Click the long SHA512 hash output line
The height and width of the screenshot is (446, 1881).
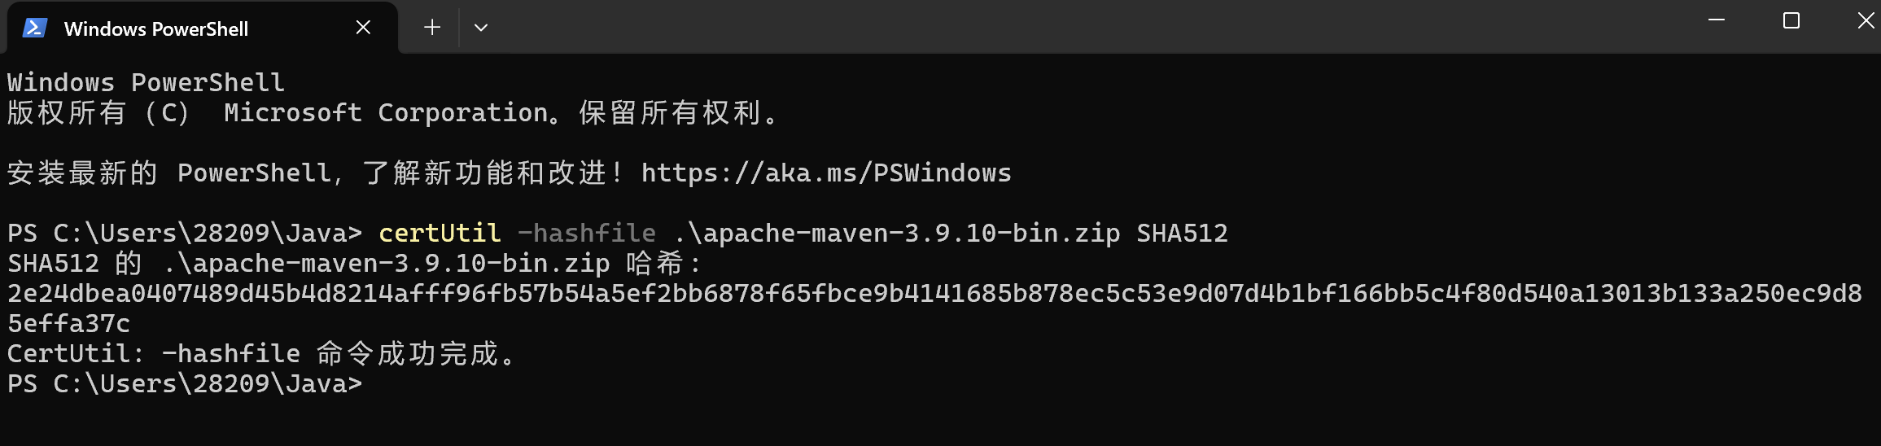(934, 293)
